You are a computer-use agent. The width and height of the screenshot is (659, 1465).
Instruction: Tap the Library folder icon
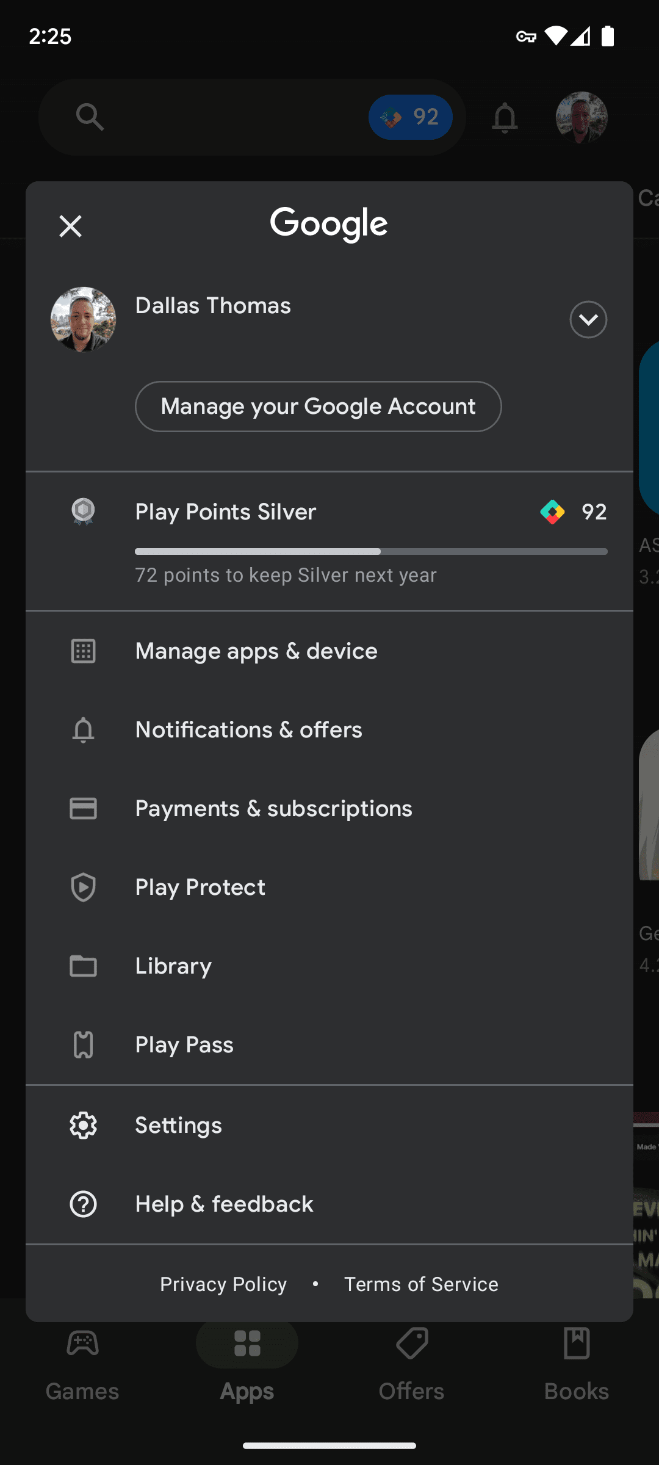(x=83, y=966)
